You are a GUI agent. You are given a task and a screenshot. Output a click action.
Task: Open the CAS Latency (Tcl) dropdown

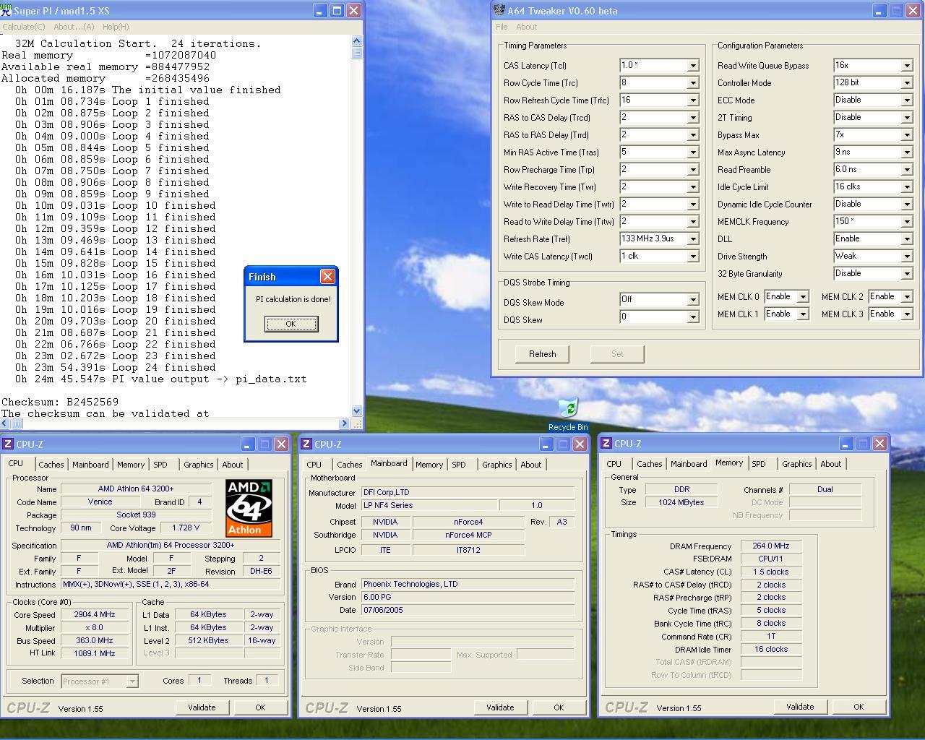click(693, 65)
